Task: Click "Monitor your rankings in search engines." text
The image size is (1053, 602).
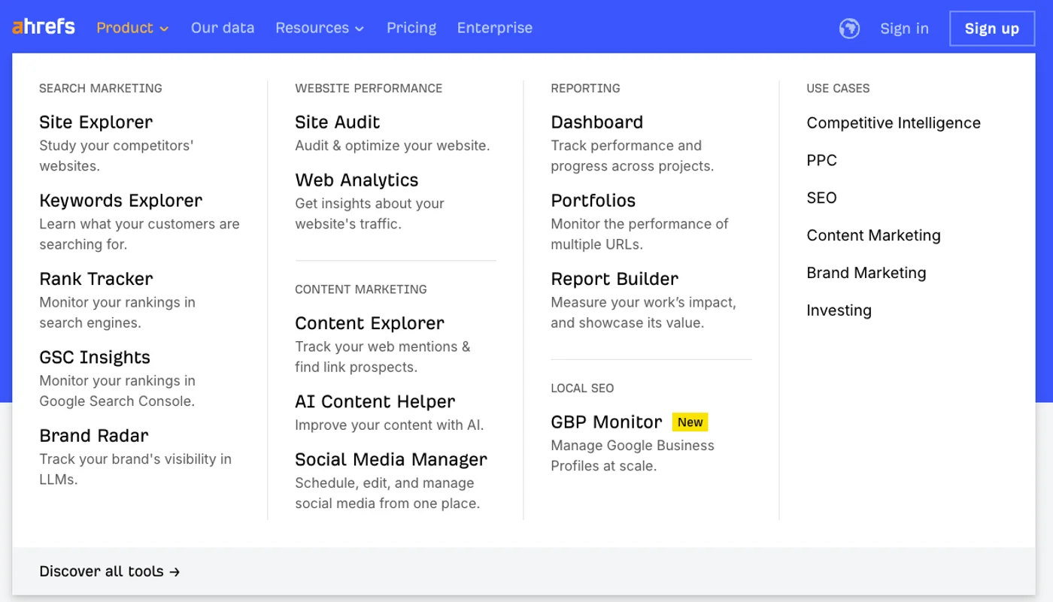Action: click(x=117, y=313)
